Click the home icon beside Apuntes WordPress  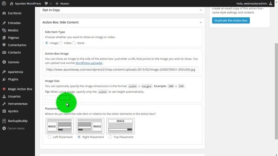tap(12, 3)
